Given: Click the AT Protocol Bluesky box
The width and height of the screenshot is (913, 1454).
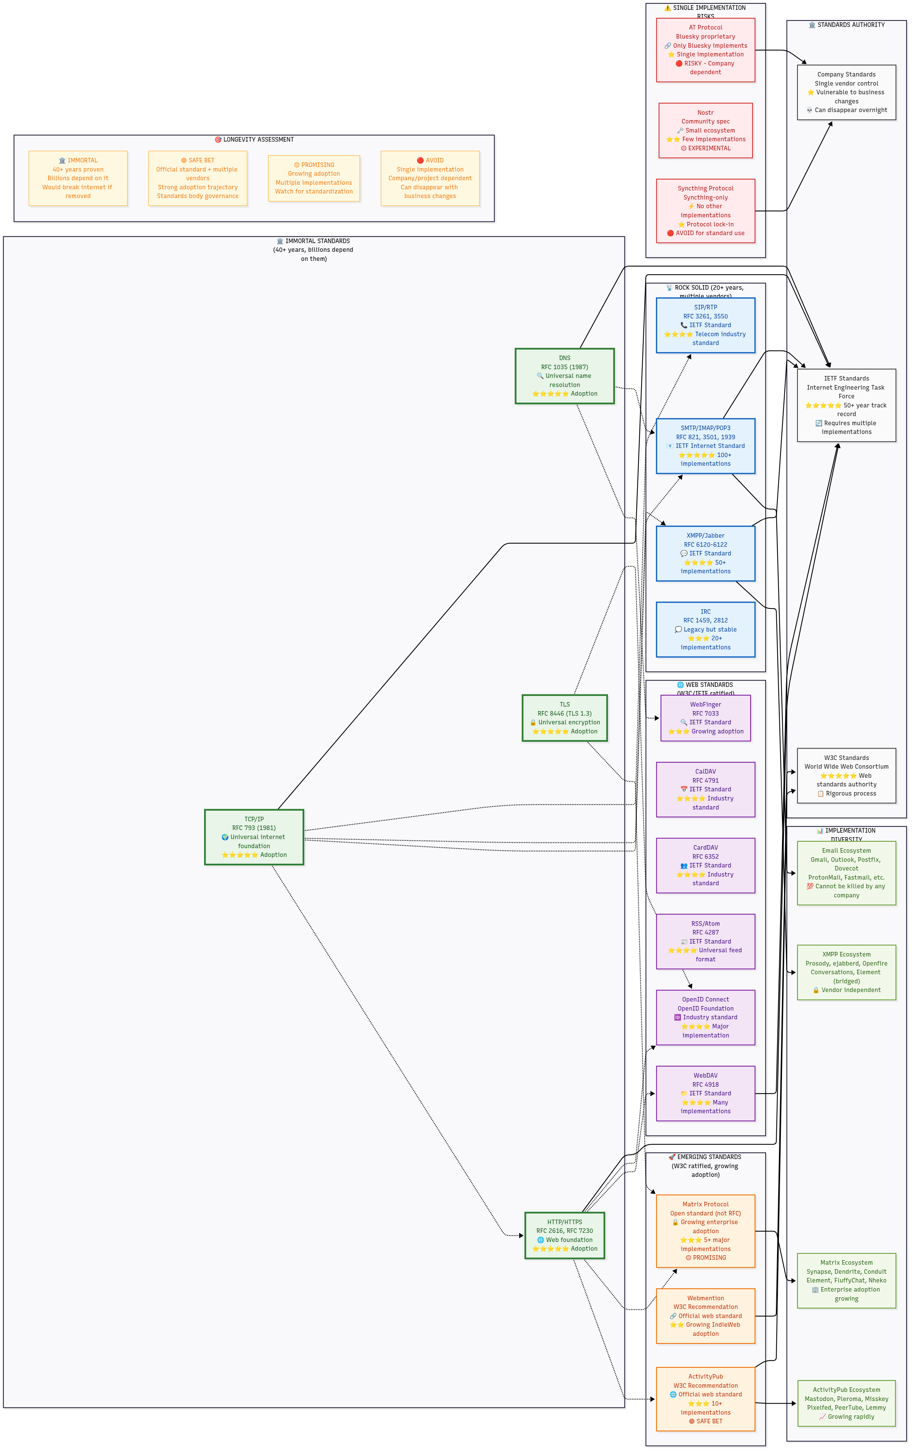Looking at the screenshot, I should pyautogui.click(x=705, y=50).
